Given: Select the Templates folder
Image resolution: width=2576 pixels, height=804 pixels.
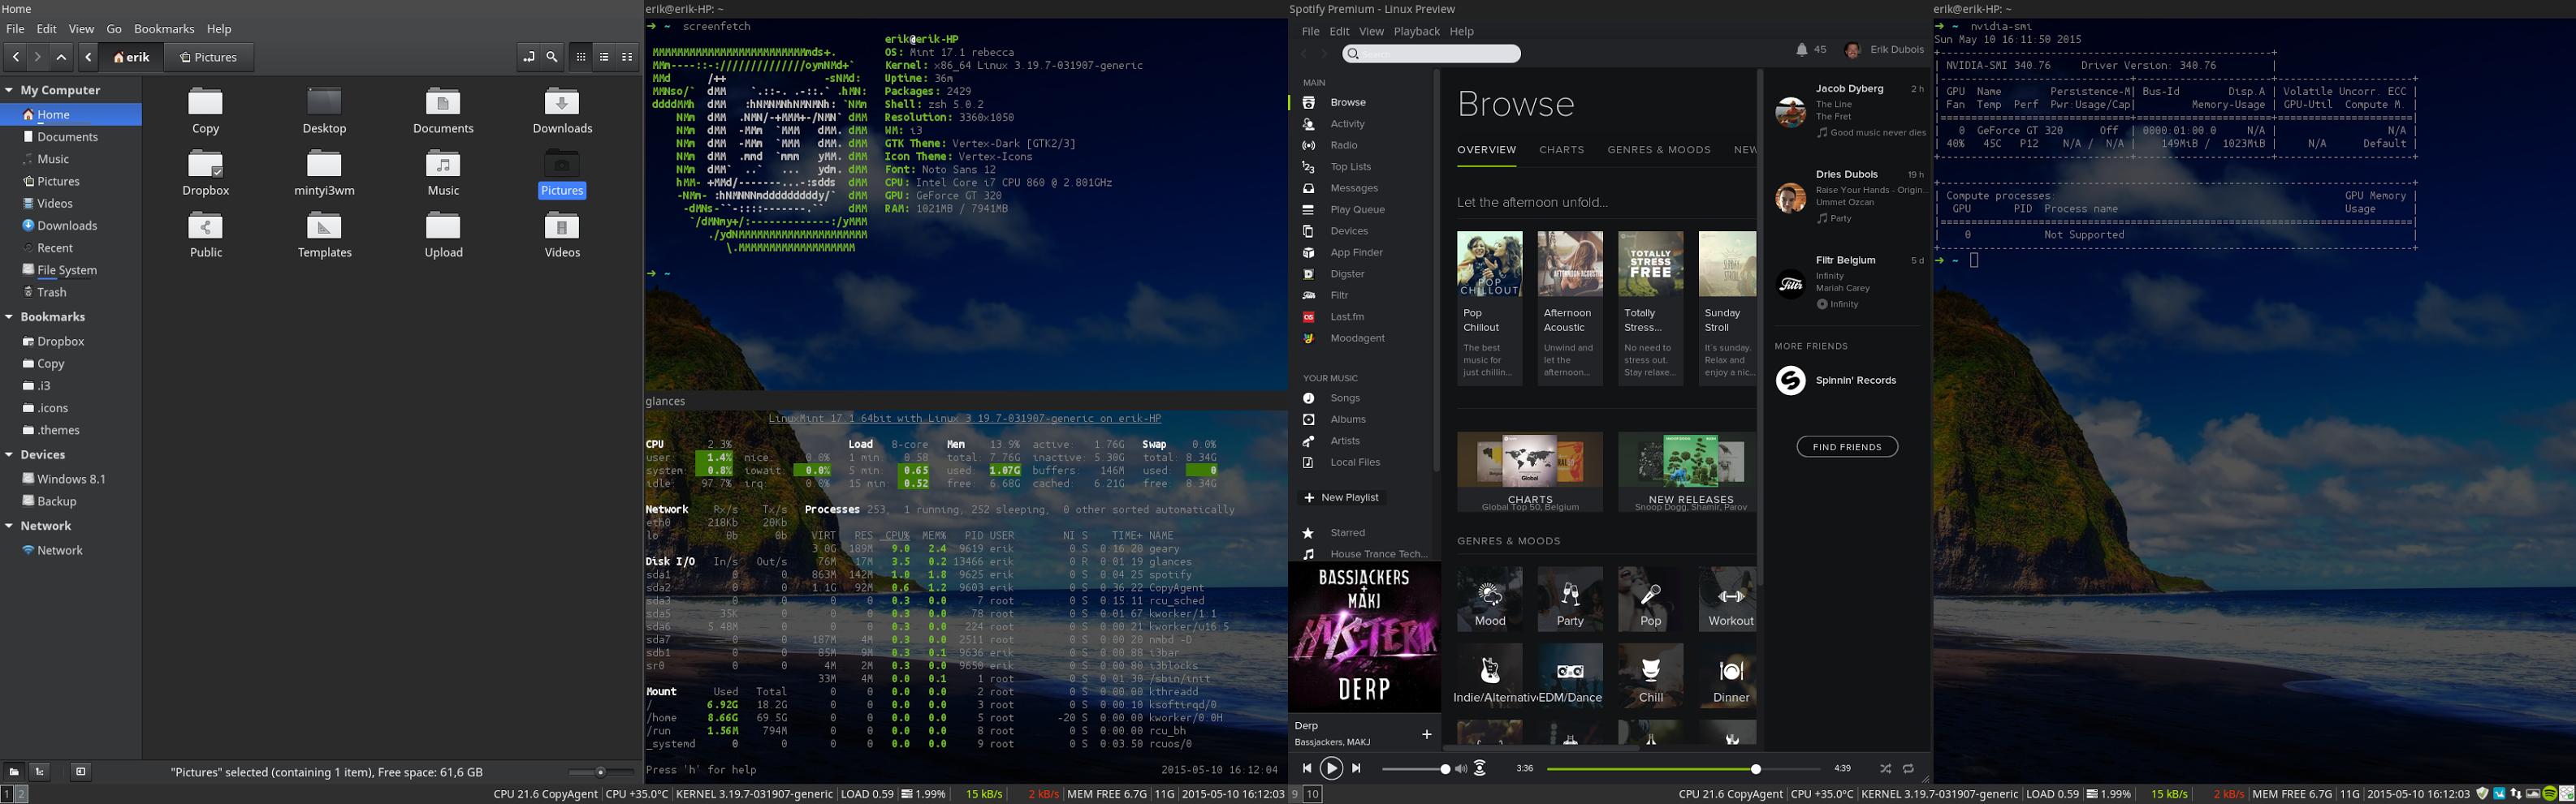Looking at the screenshot, I should 324,236.
